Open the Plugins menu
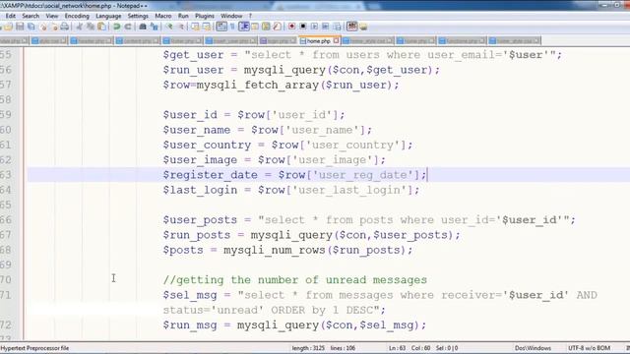 click(x=205, y=16)
